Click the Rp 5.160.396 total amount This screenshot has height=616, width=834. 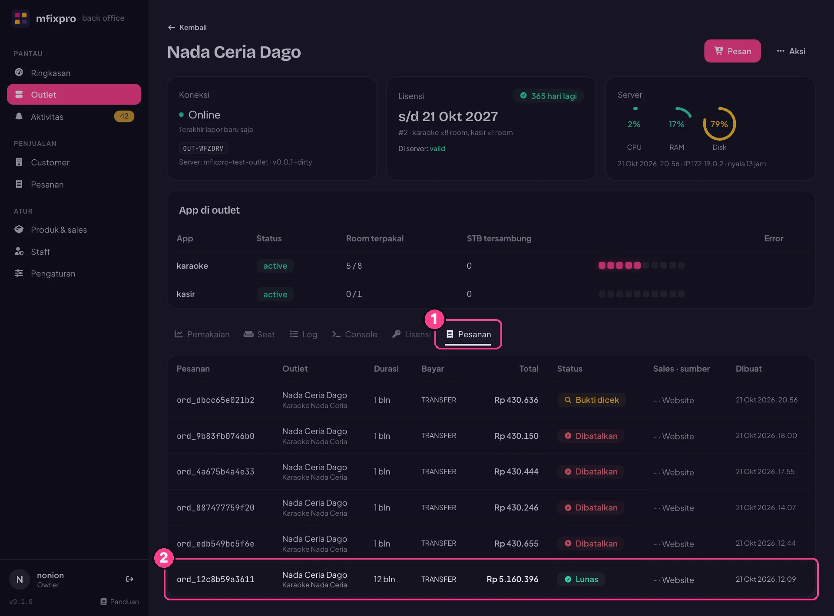click(512, 579)
